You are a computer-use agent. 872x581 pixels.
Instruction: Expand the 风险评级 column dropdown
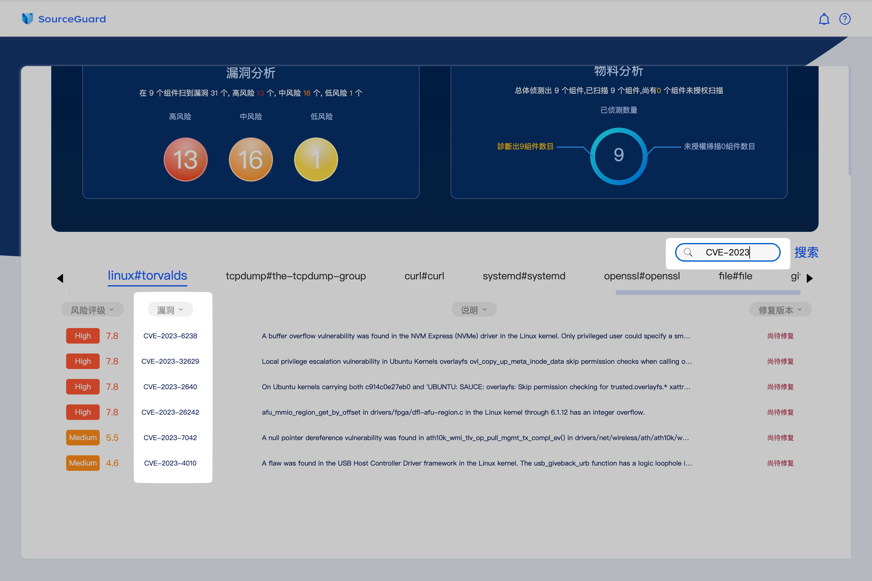[x=92, y=310]
